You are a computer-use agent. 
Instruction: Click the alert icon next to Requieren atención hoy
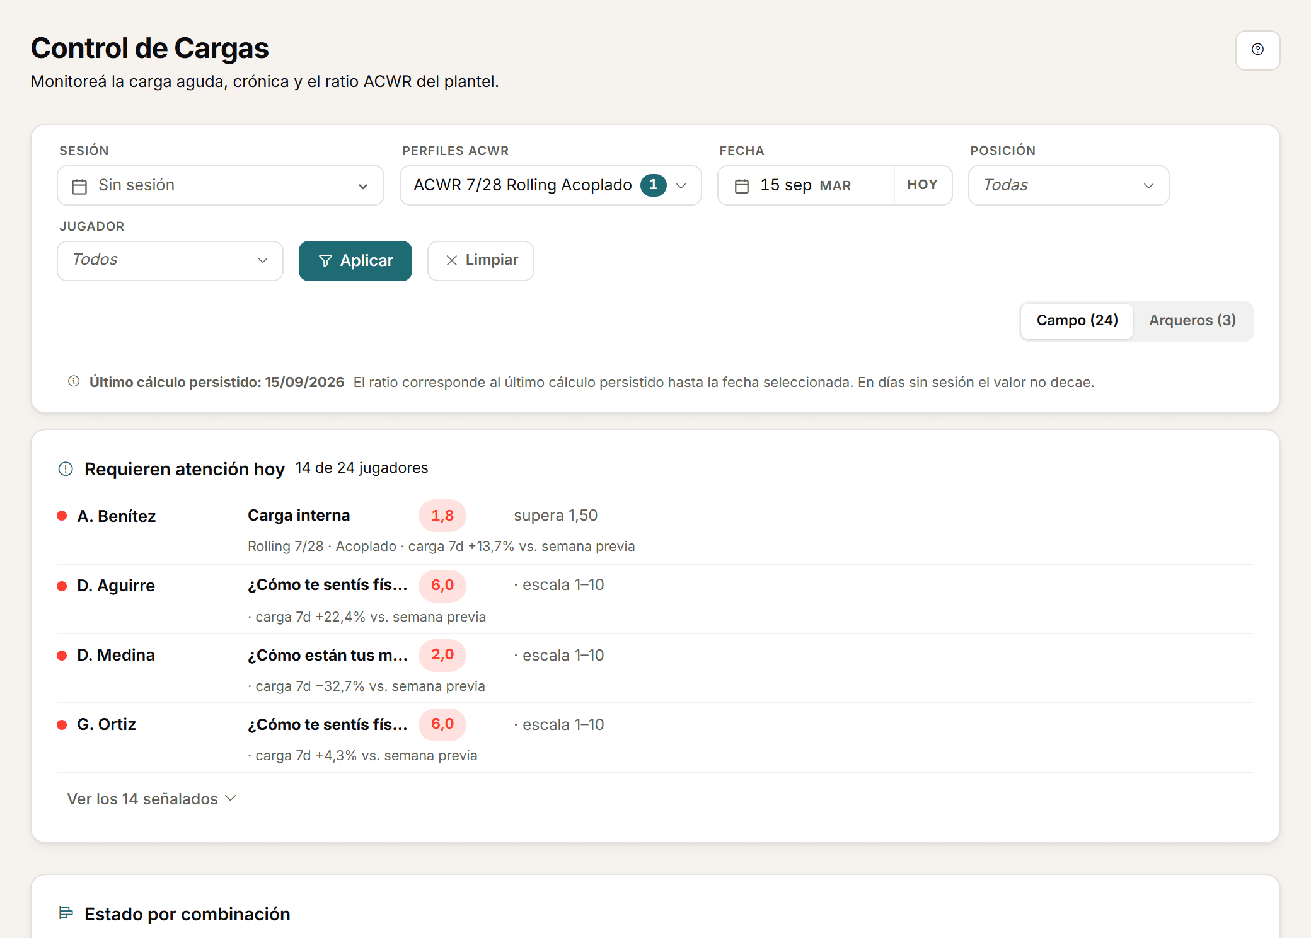click(66, 469)
